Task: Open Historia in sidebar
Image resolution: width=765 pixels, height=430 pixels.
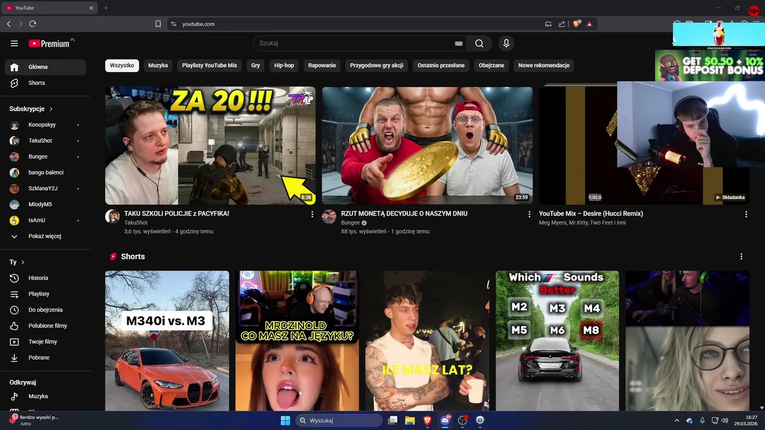Action: click(x=45, y=278)
